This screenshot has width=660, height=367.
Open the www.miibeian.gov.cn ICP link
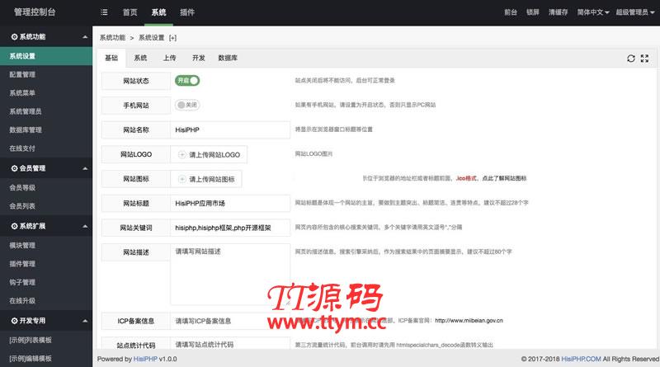469,321
